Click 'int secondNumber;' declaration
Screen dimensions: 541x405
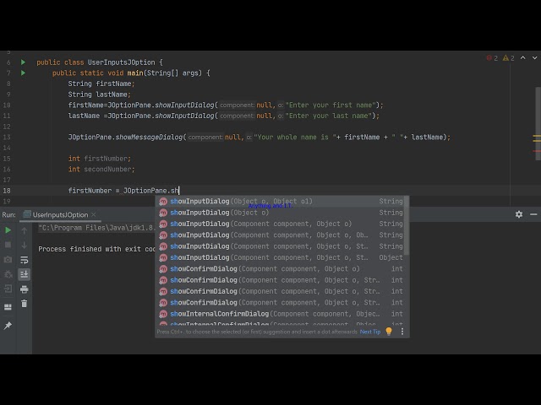click(101, 169)
